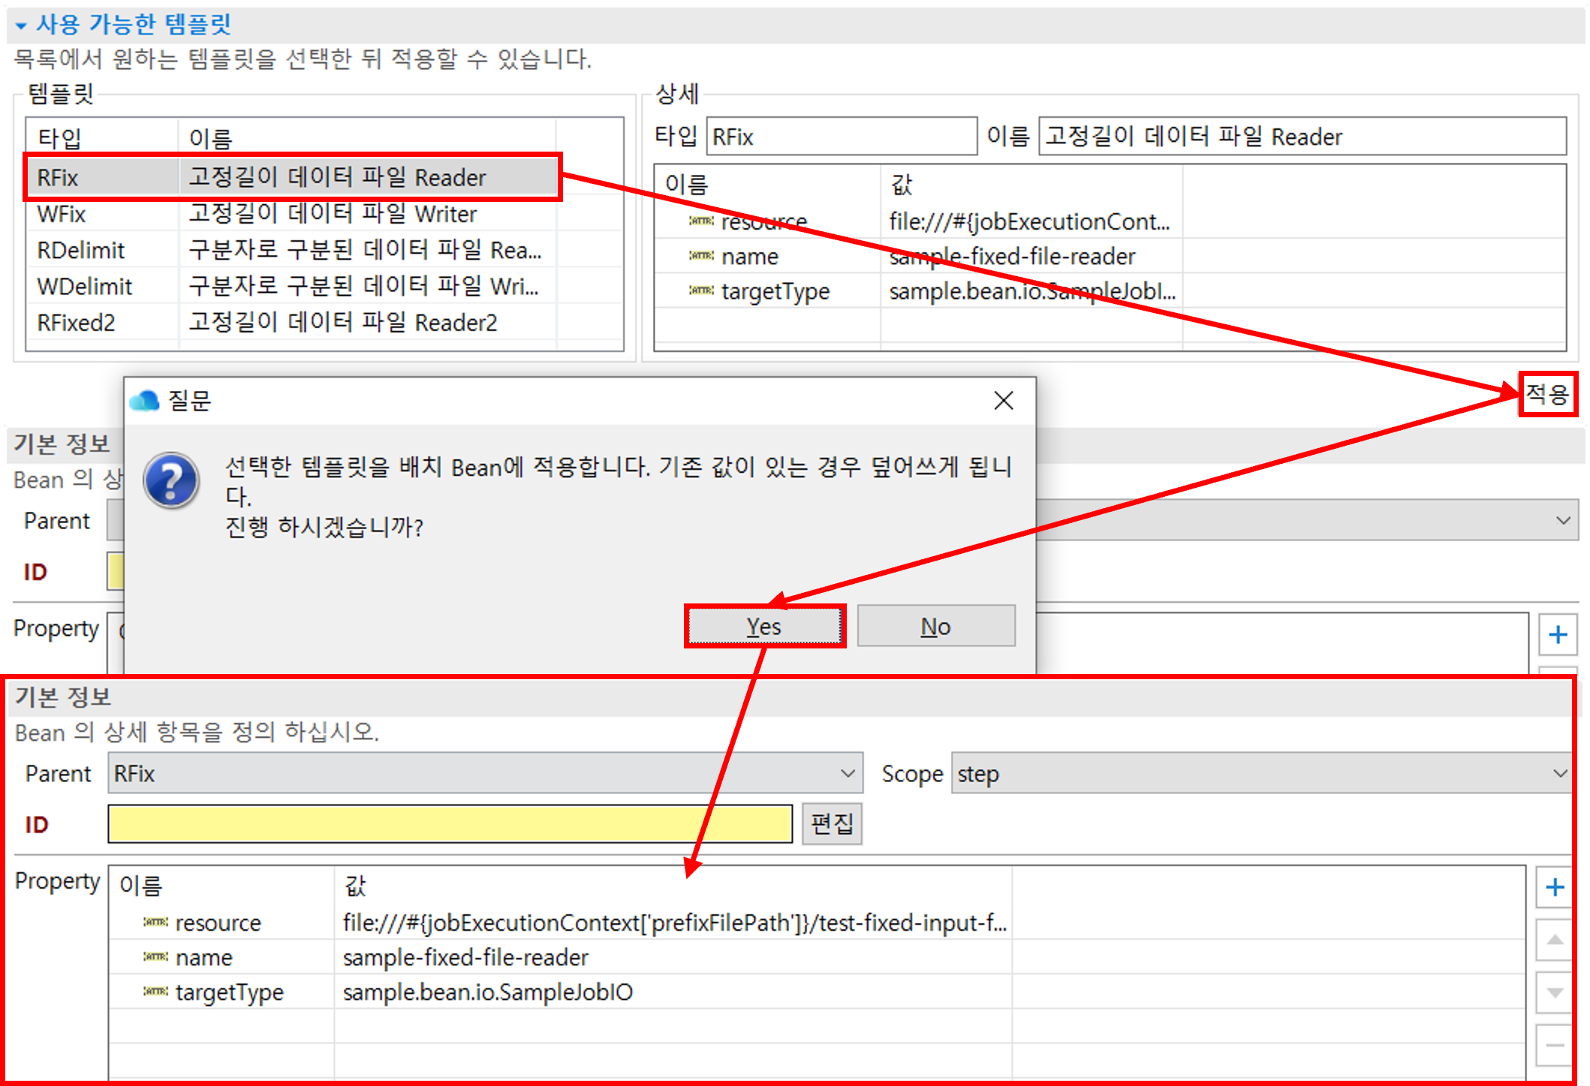This screenshot has height=1086, width=1590.
Task: Click the blue plus add-property icon
Action: [1555, 888]
